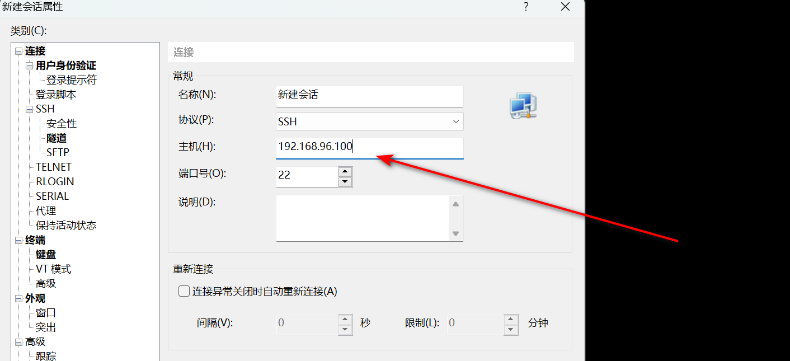790x361 pixels.
Task: Select 隧道 in the category tree
Action: click(x=57, y=138)
